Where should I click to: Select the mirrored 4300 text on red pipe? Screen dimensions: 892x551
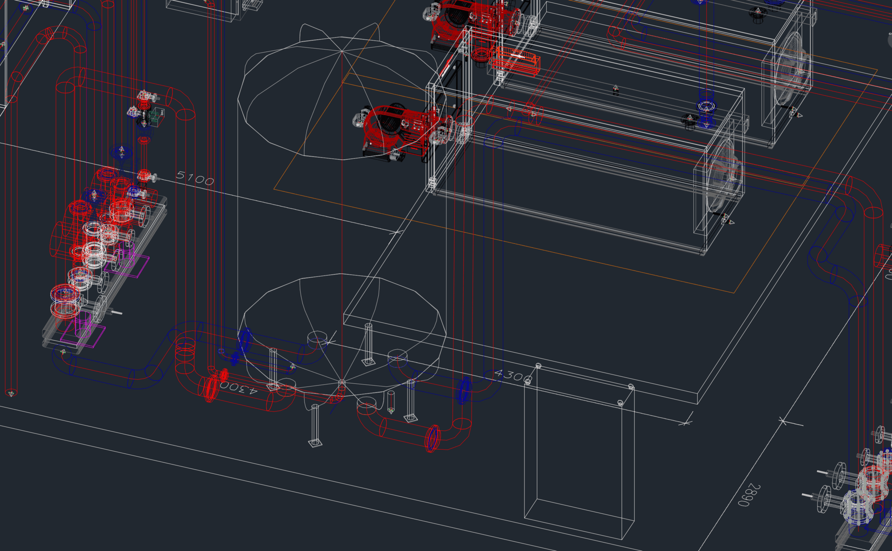238,388
